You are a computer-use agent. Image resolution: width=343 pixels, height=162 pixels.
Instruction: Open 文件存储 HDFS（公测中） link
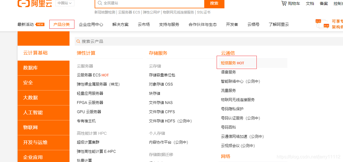point(170,121)
